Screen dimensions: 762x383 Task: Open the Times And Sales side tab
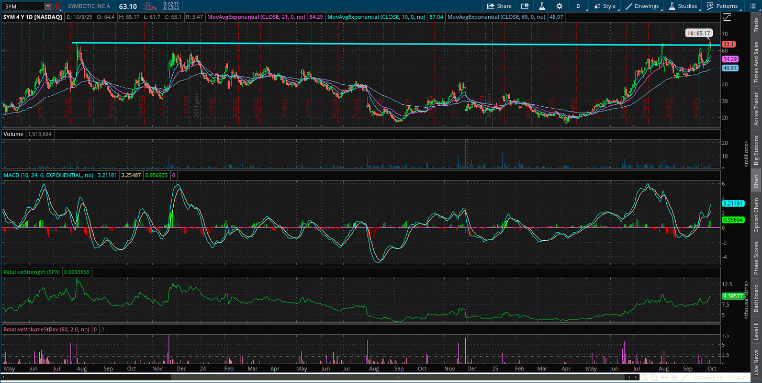click(x=756, y=62)
